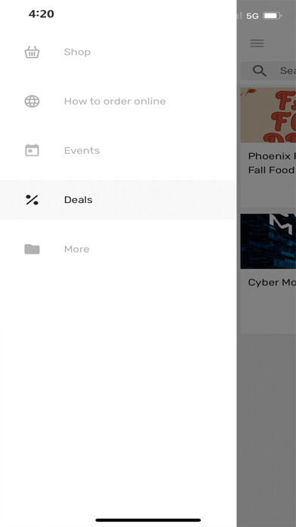Tap the home indicator bar

pos(148,520)
